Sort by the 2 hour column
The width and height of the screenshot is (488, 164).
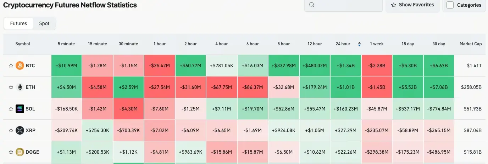[190, 44]
